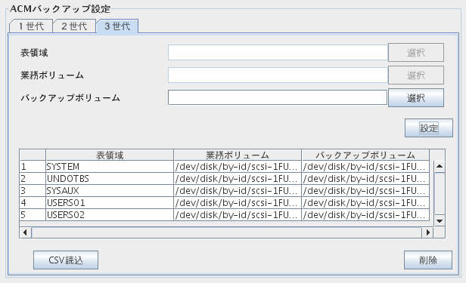Click the 選択 button beside 業務ボリューム
Screen dimensions: 466x283
pos(416,75)
